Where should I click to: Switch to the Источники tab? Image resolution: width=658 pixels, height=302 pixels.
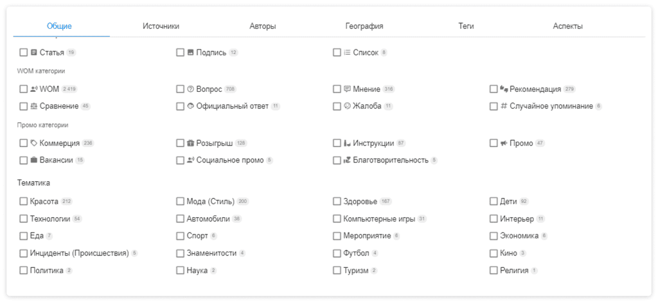161,26
